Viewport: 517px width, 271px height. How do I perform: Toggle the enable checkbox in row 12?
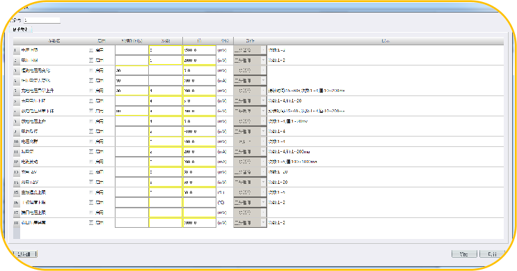tap(91, 162)
